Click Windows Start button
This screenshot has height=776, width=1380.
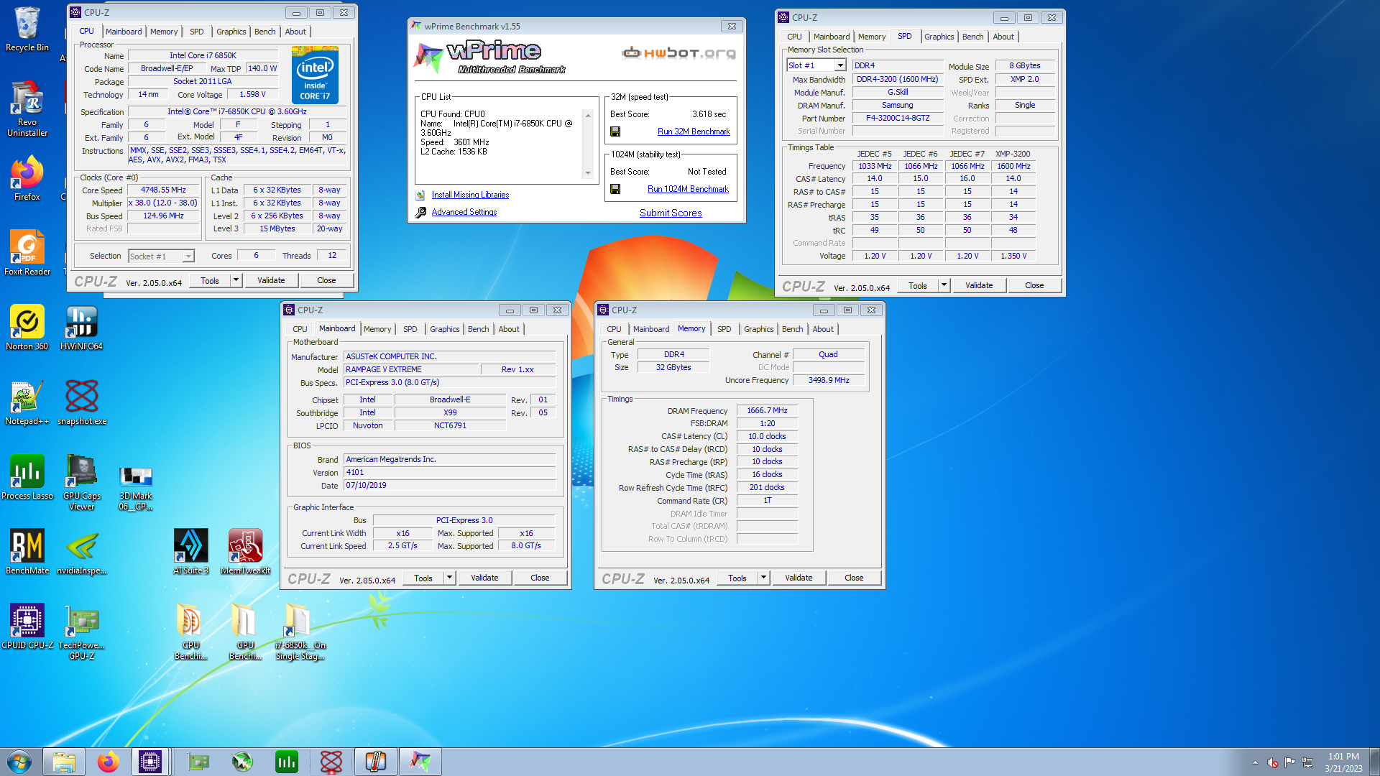[19, 762]
